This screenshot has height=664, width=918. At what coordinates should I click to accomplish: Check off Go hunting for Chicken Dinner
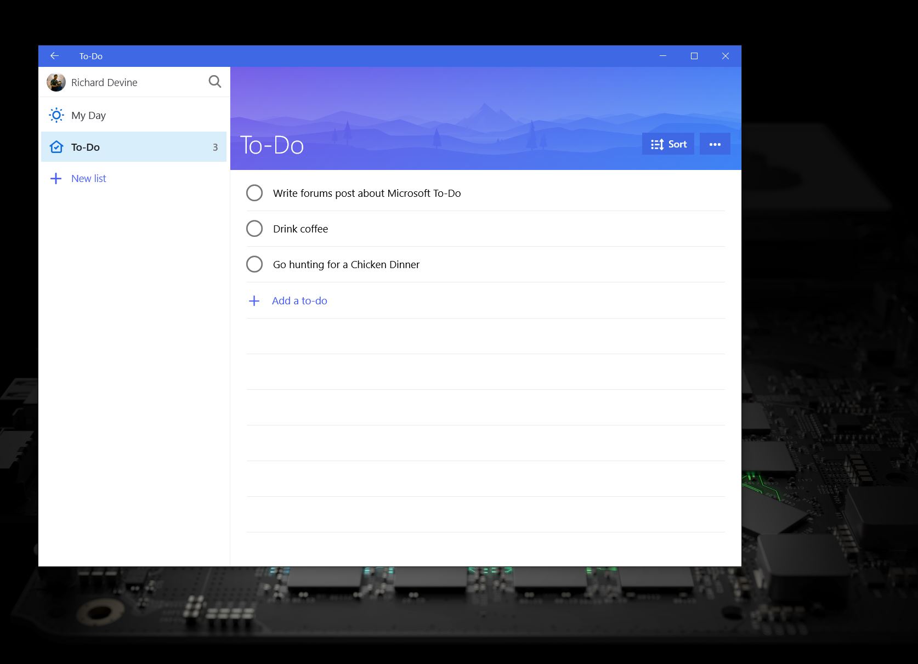tap(254, 264)
